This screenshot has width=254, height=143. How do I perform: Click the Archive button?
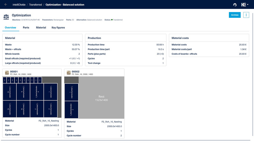(235, 15)
